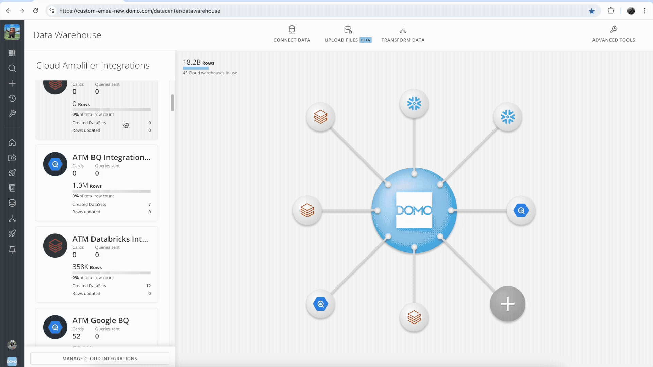Reload the page with refresh icon
Image resolution: width=653 pixels, height=367 pixels.
click(x=35, y=11)
